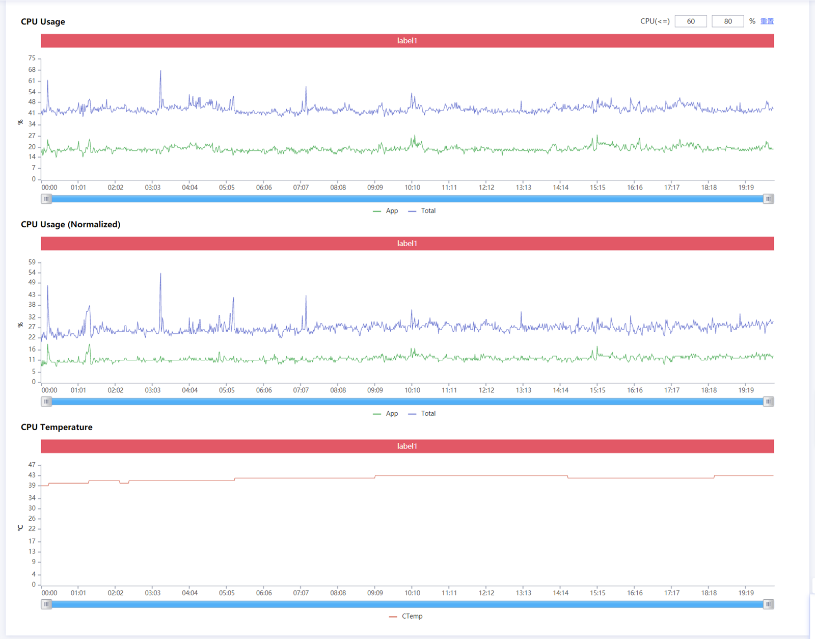This screenshot has height=639, width=815.
Task: Toggle App series in CPU Usage legend
Action: pos(386,211)
